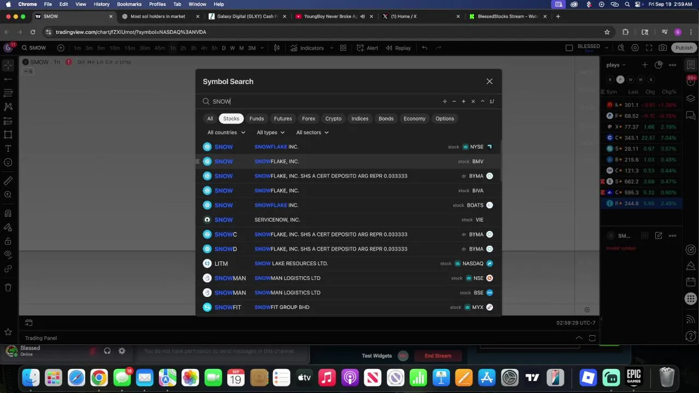Click the division operator in Symbol Search

point(445,102)
